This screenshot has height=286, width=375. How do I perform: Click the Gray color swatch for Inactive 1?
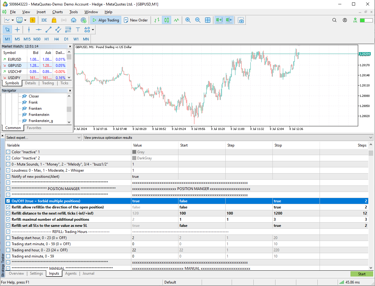[134, 152]
